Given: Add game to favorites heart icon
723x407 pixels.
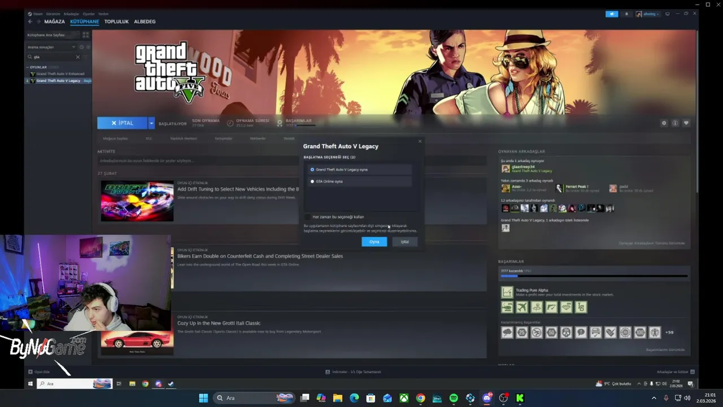Looking at the screenshot, I should pyautogui.click(x=686, y=123).
